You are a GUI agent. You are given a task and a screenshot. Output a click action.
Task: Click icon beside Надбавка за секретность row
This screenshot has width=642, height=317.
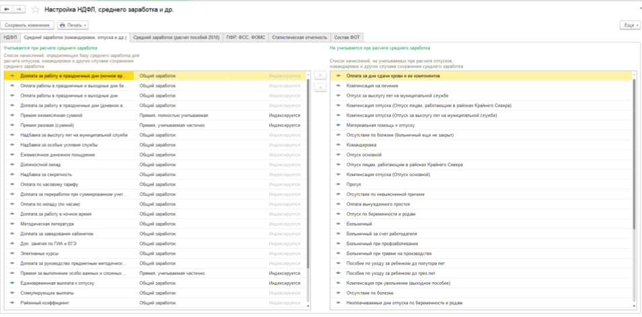[12, 175]
